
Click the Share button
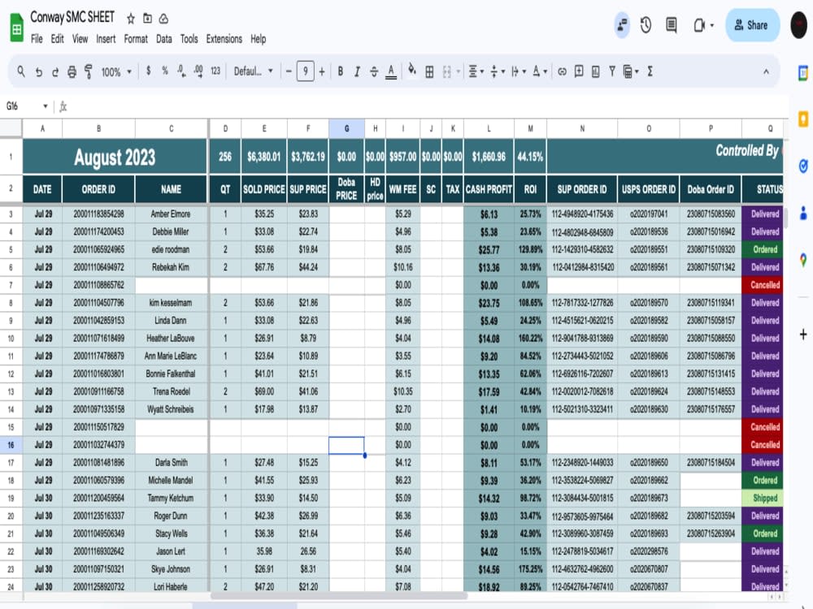752,25
